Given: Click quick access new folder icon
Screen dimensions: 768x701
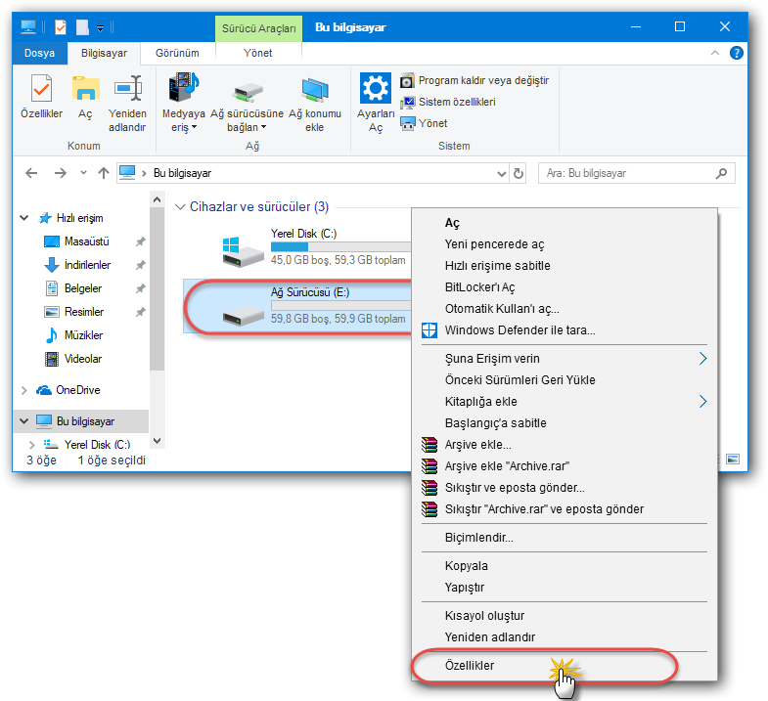Looking at the screenshot, I should (82, 27).
